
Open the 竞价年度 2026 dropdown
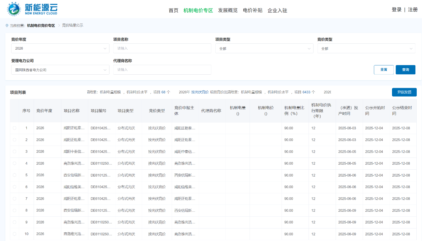pyautogui.click(x=60, y=48)
